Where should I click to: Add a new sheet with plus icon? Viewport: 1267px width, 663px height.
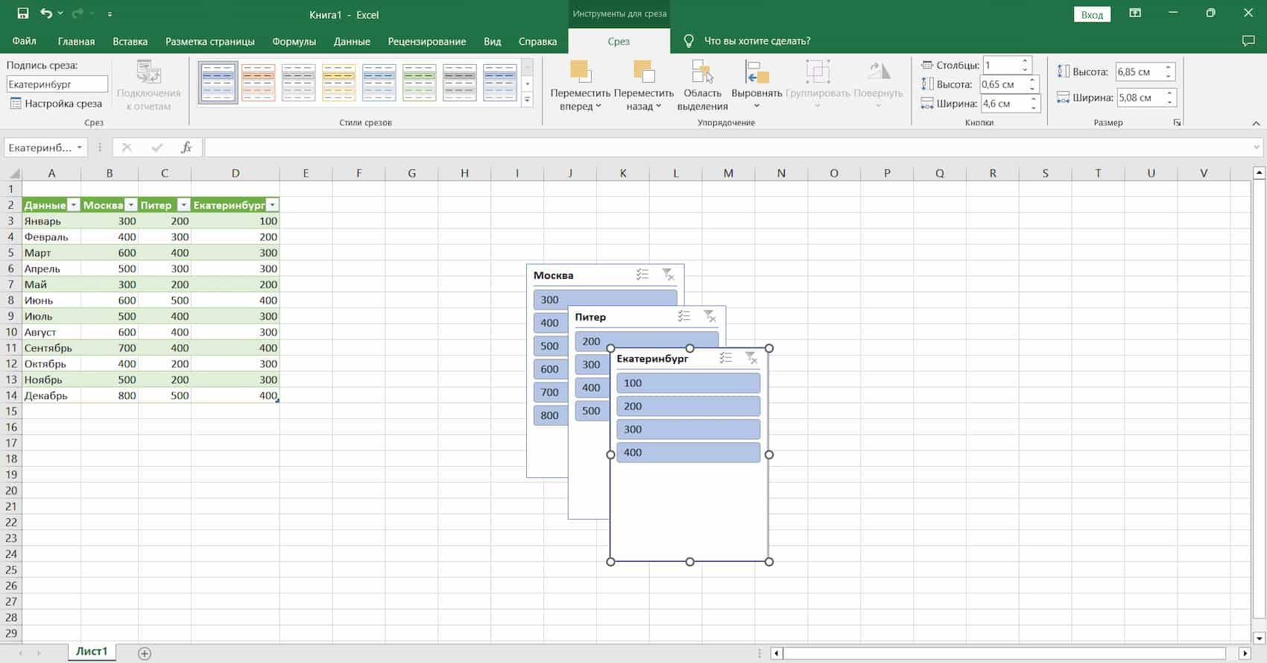[x=145, y=653]
